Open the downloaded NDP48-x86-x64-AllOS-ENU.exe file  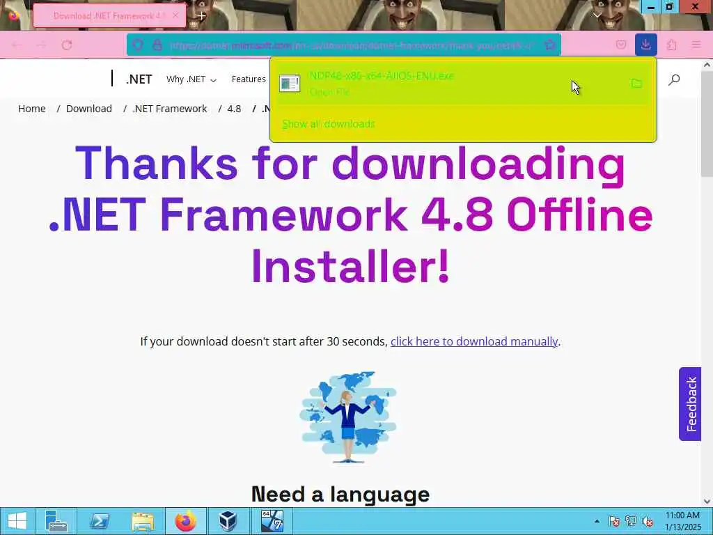click(455, 84)
